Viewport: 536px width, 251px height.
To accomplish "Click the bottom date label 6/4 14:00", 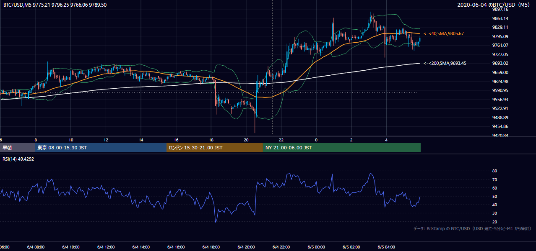I will click(x=141, y=247).
